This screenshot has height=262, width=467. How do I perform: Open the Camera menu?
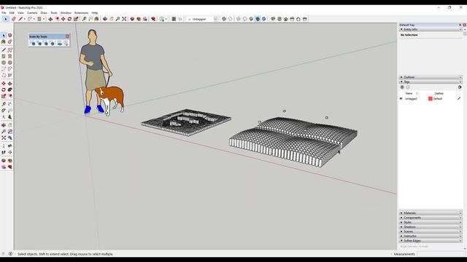pyautogui.click(x=32, y=13)
